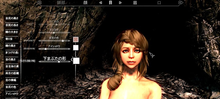Select 寄り目 in the left list
Viewport: 220px width, 99px height.
(x=12, y=39)
